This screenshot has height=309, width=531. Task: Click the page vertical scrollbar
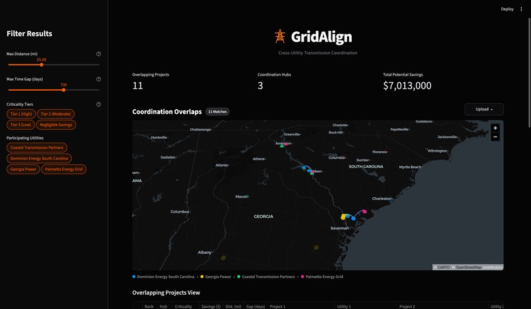pos(529,73)
